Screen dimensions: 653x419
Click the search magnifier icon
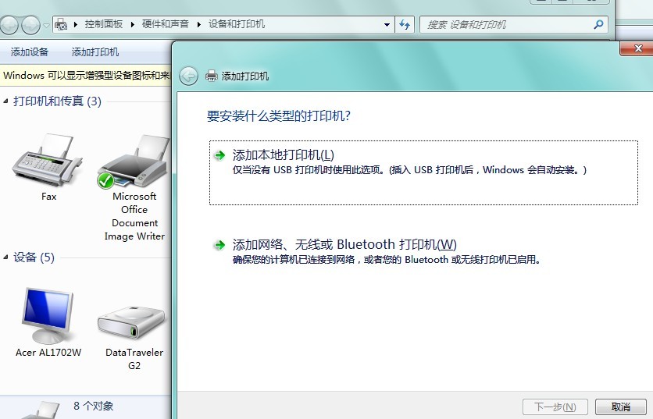click(599, 24)
